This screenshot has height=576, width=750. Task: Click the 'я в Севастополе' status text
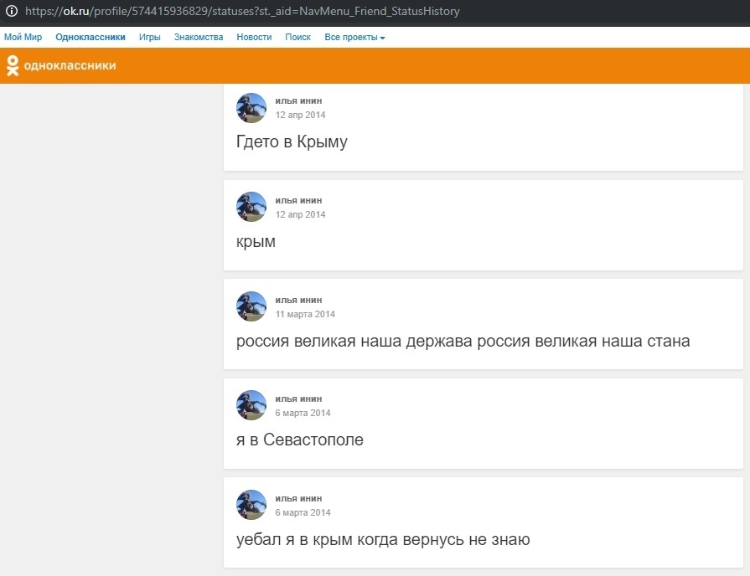[300, 440]
